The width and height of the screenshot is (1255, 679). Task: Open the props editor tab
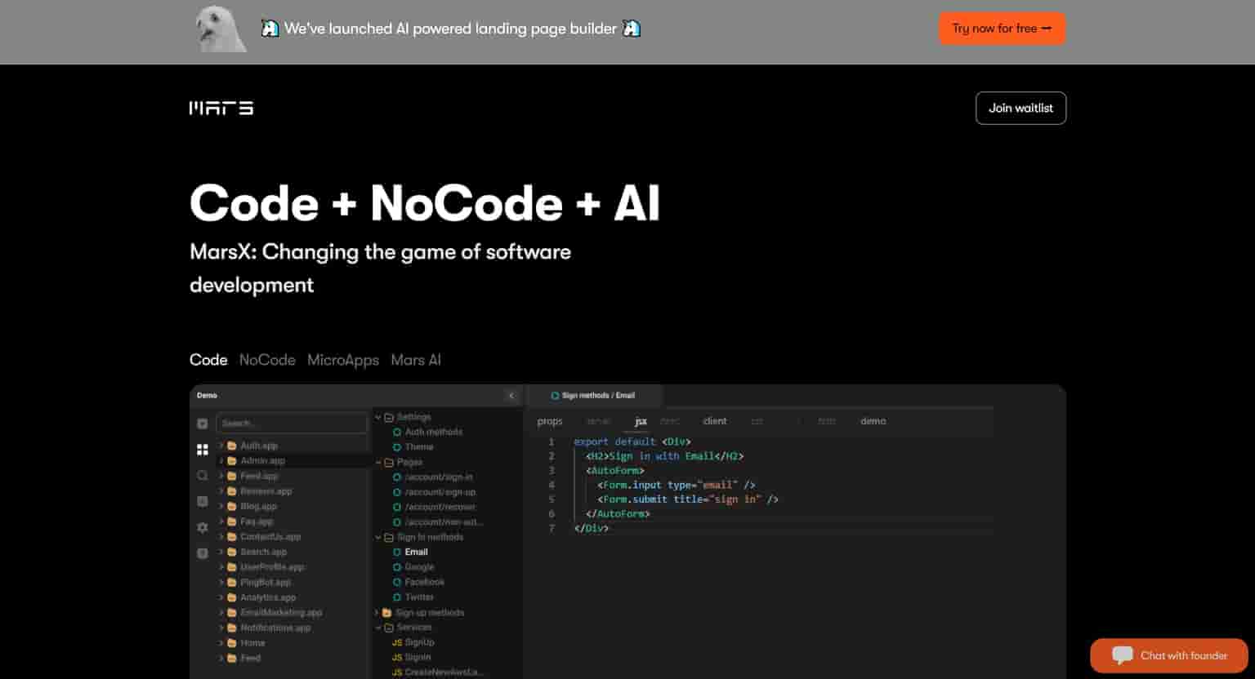click(550, 421)
